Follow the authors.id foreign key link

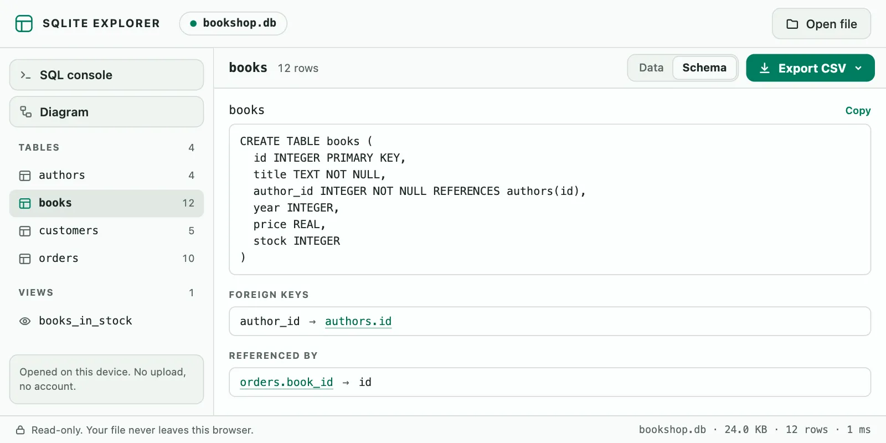click(358, 321)
